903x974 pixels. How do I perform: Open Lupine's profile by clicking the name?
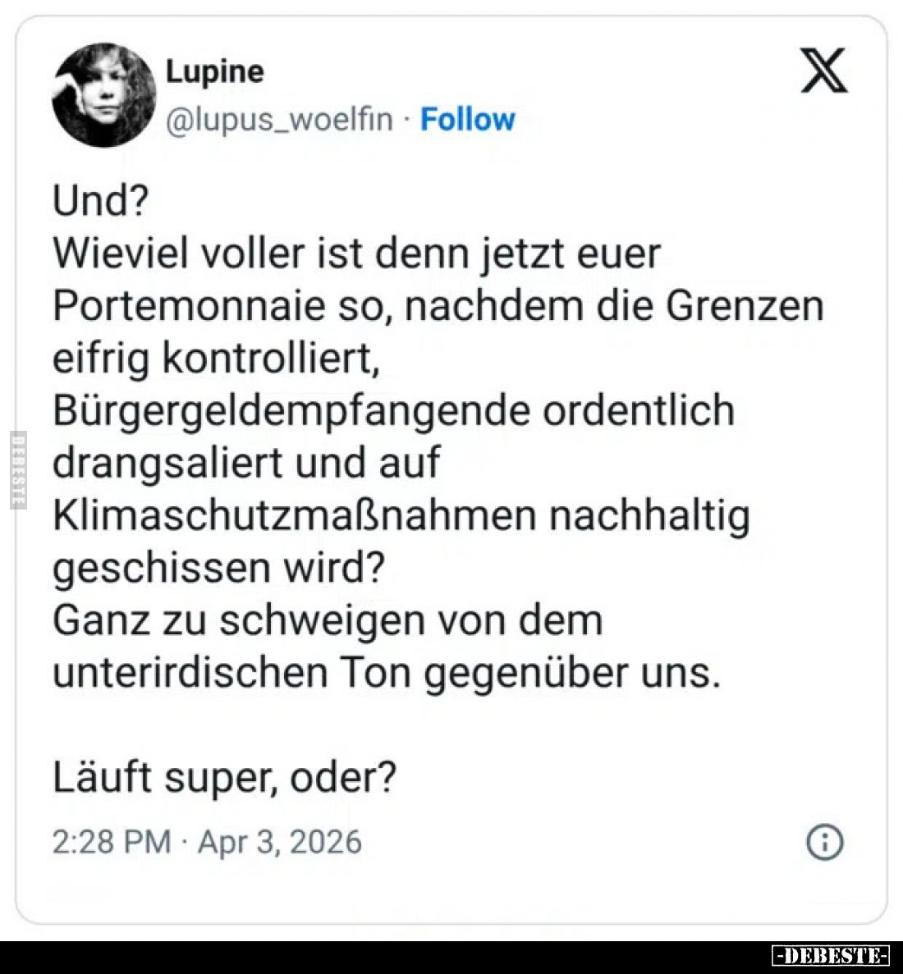215,70
